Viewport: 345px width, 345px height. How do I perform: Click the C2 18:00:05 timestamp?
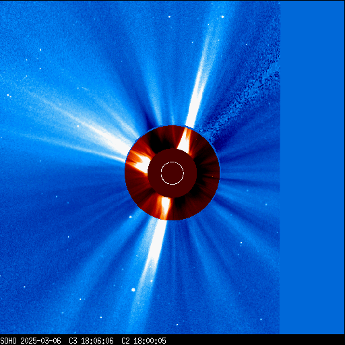tap(144, 341)
